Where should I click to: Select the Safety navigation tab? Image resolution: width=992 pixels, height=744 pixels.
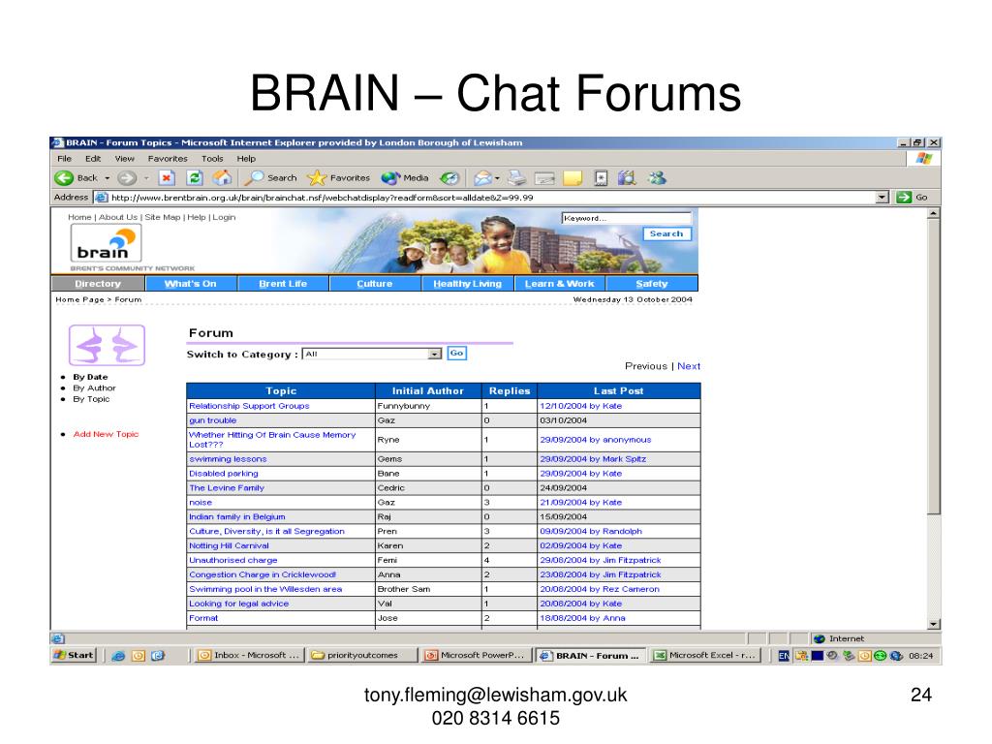point(652,284)
